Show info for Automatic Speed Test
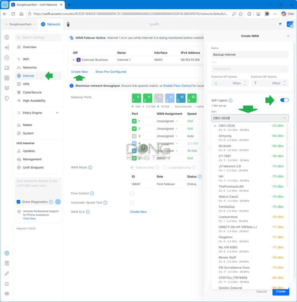The width and height of the screenshot is (297, 302). [x=105, y=203]
